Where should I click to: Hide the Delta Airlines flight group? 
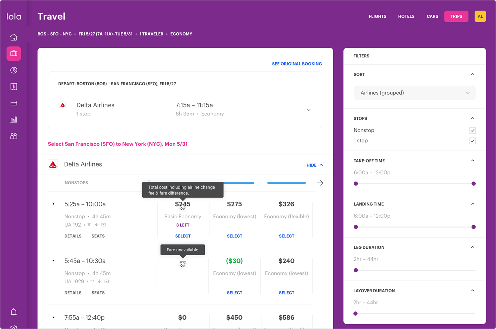[314, 165]
